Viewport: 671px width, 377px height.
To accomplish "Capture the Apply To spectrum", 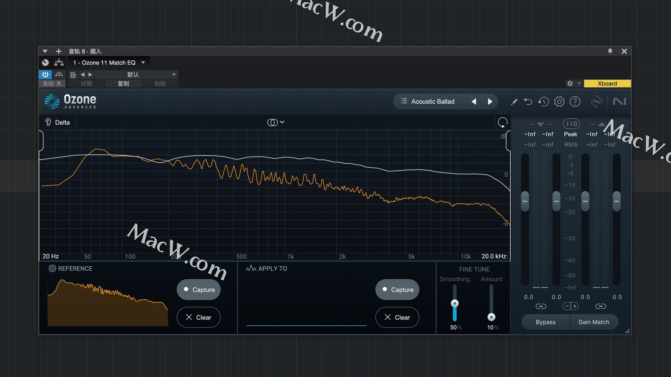I will 397,289.
